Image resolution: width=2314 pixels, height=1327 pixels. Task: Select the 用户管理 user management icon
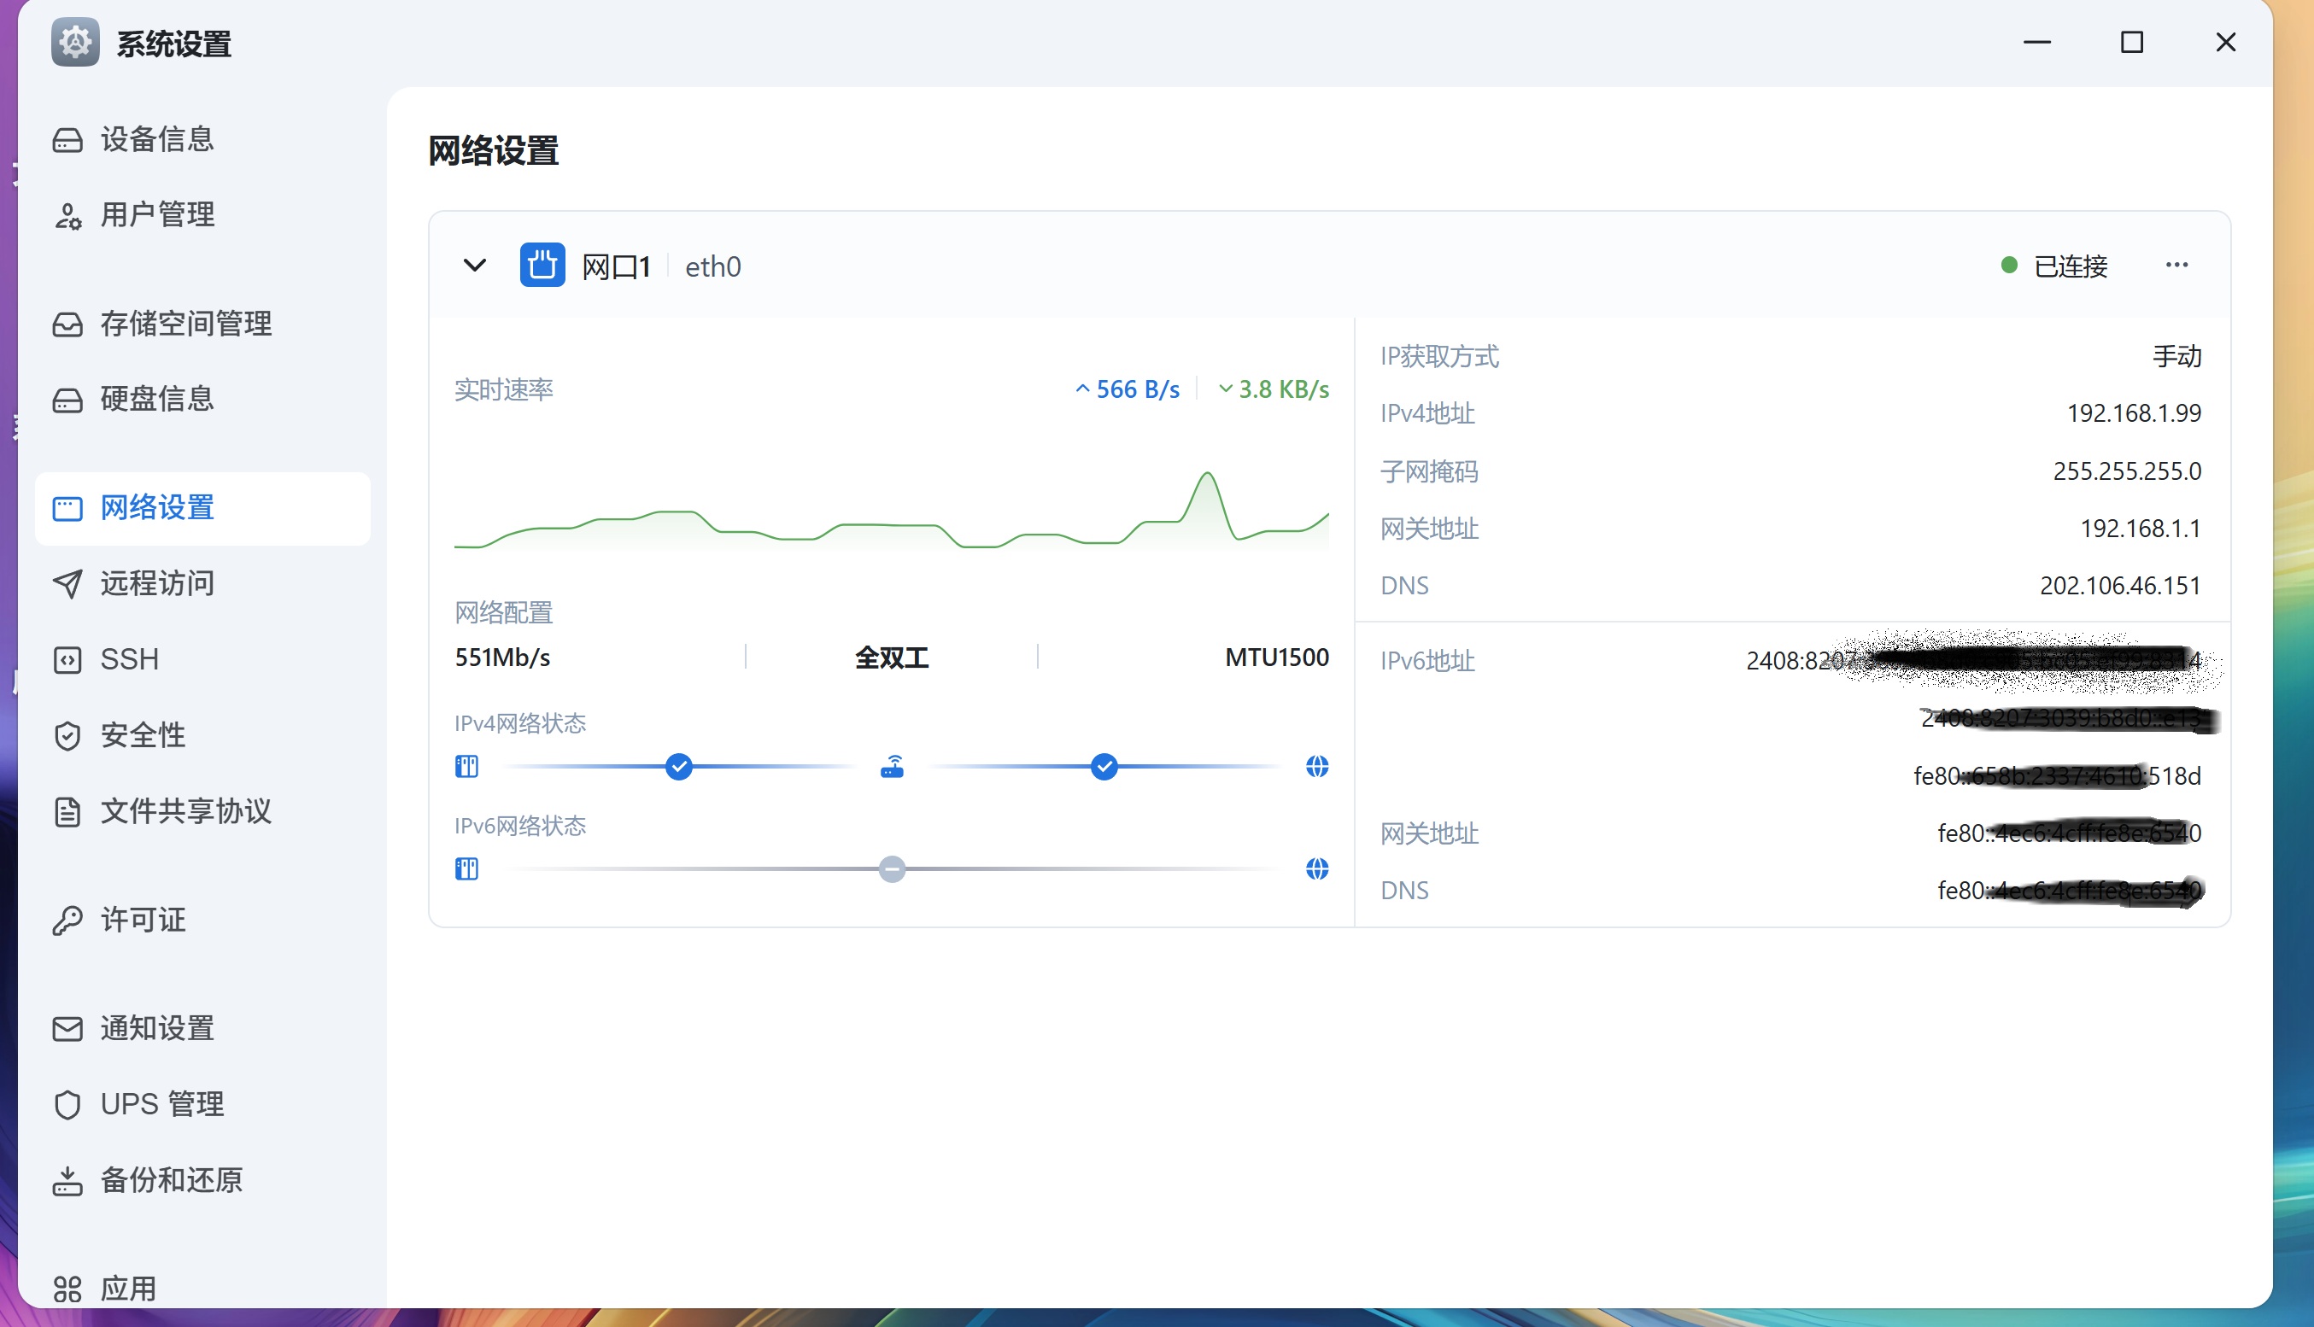[67, 215]
